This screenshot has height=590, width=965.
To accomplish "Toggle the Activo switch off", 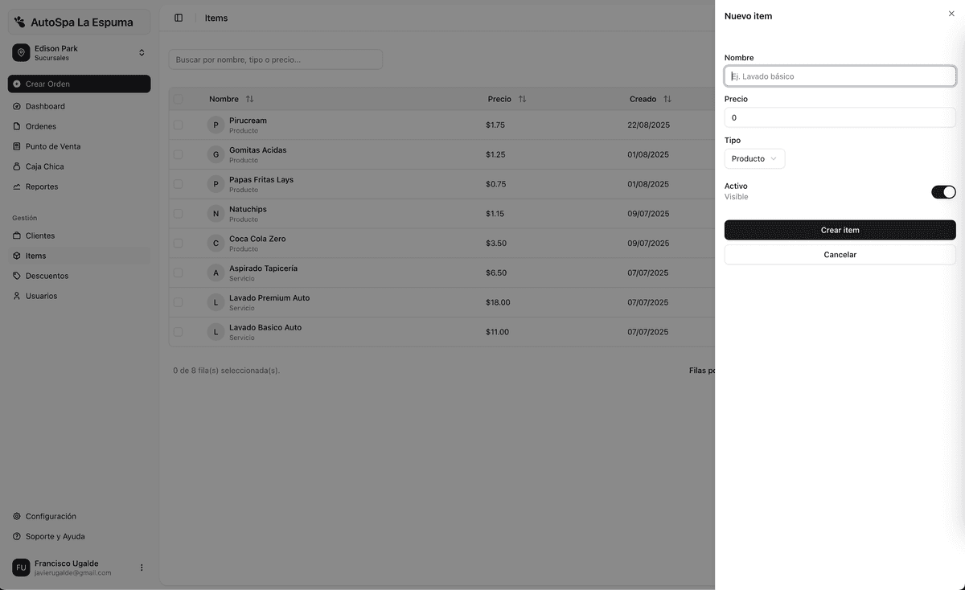I will click(942, 192).
